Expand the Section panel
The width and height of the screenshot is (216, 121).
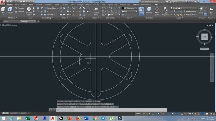[x=95, y=18]
